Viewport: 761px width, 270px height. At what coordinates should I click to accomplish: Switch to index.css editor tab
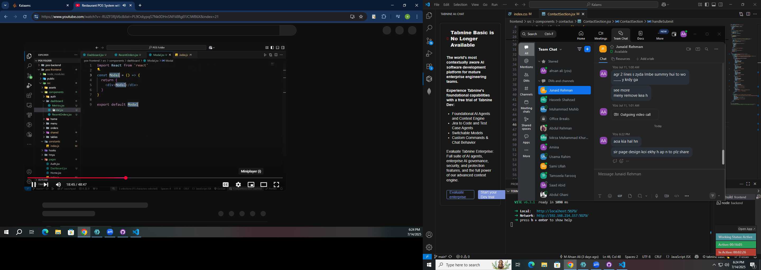(x=520, y=14)
